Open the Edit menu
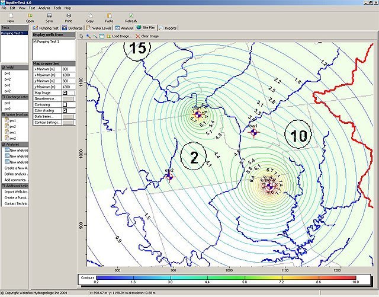Viewport: 379px width, 297px height. (x=12, y=8)
